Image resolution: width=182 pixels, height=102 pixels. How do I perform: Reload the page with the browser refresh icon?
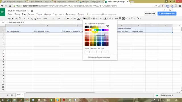(x=10, y=6)
